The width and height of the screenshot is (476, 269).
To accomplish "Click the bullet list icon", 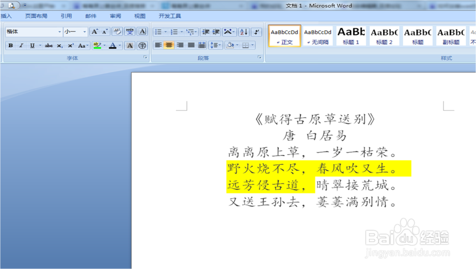I will tap(158, 32).
